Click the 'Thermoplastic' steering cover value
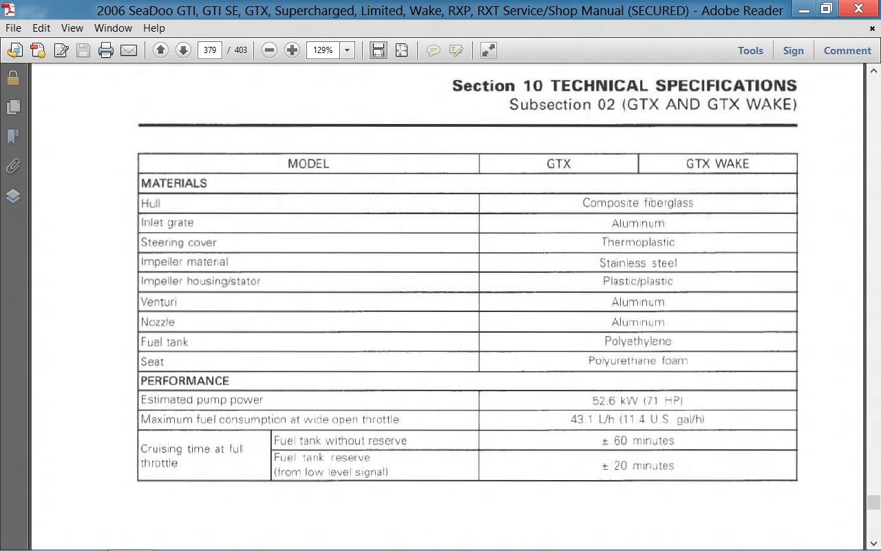The width and height of the screenshot is (881, 551). 638,242
